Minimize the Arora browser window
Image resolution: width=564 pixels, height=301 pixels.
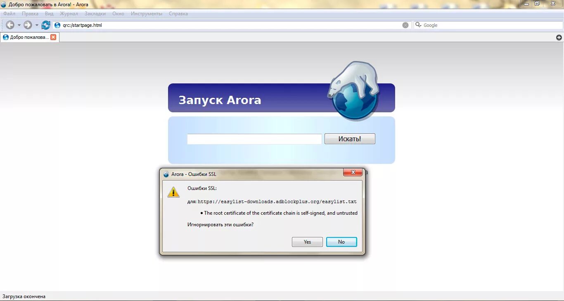pyautogui.click(x=526, y=3)
